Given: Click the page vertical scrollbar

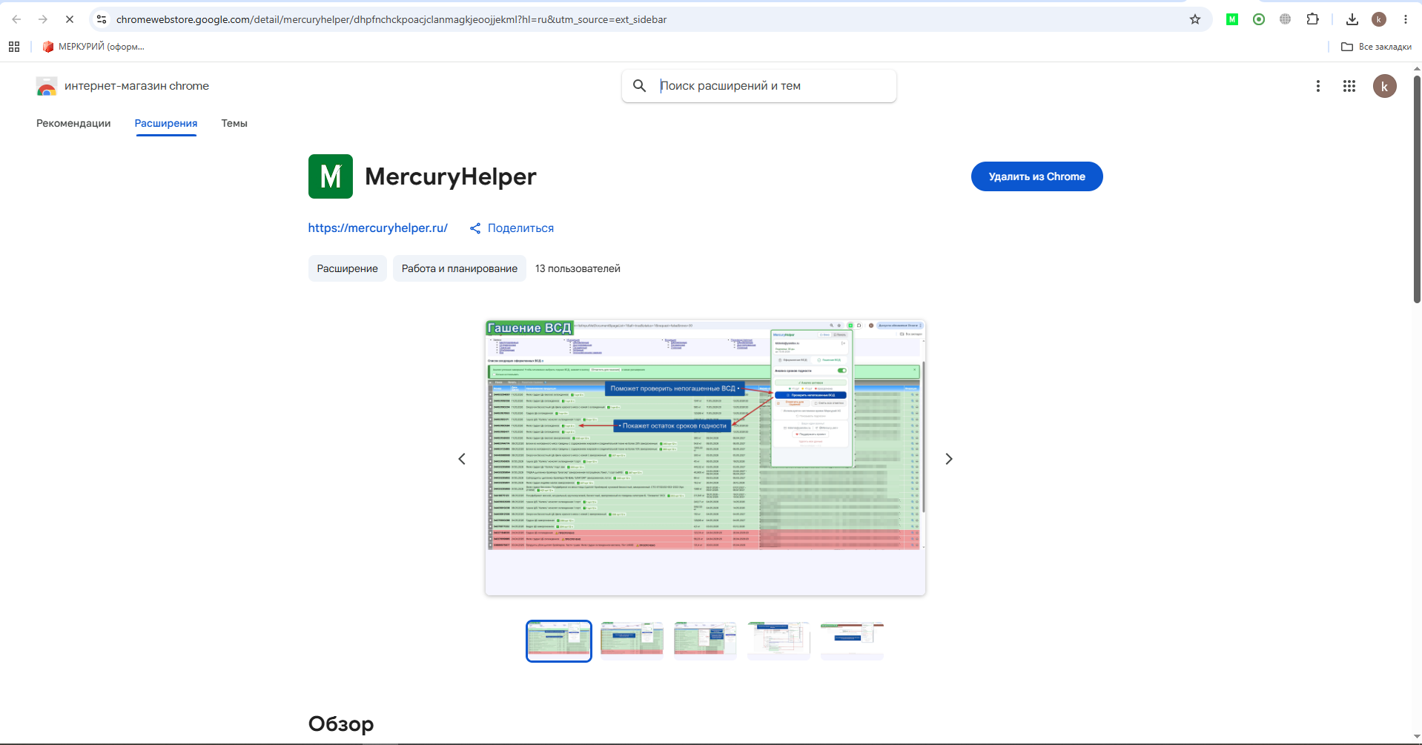Looking at the screenshot, I should 1417,189.
